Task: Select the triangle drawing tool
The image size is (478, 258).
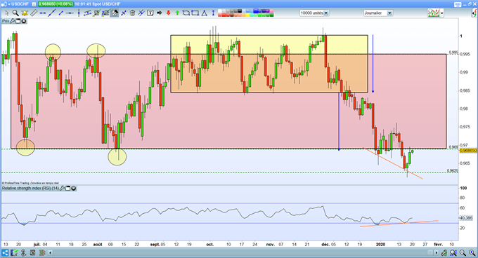Action: 204,13
